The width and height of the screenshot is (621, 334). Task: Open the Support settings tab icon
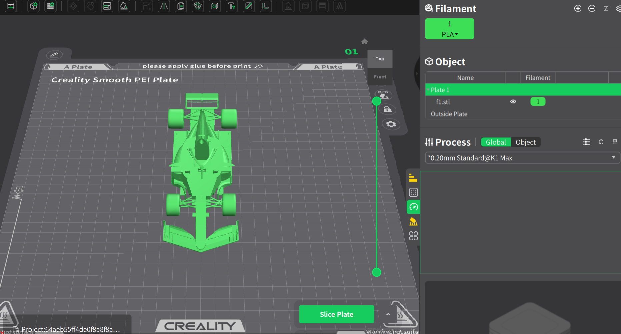coord(413,222)
